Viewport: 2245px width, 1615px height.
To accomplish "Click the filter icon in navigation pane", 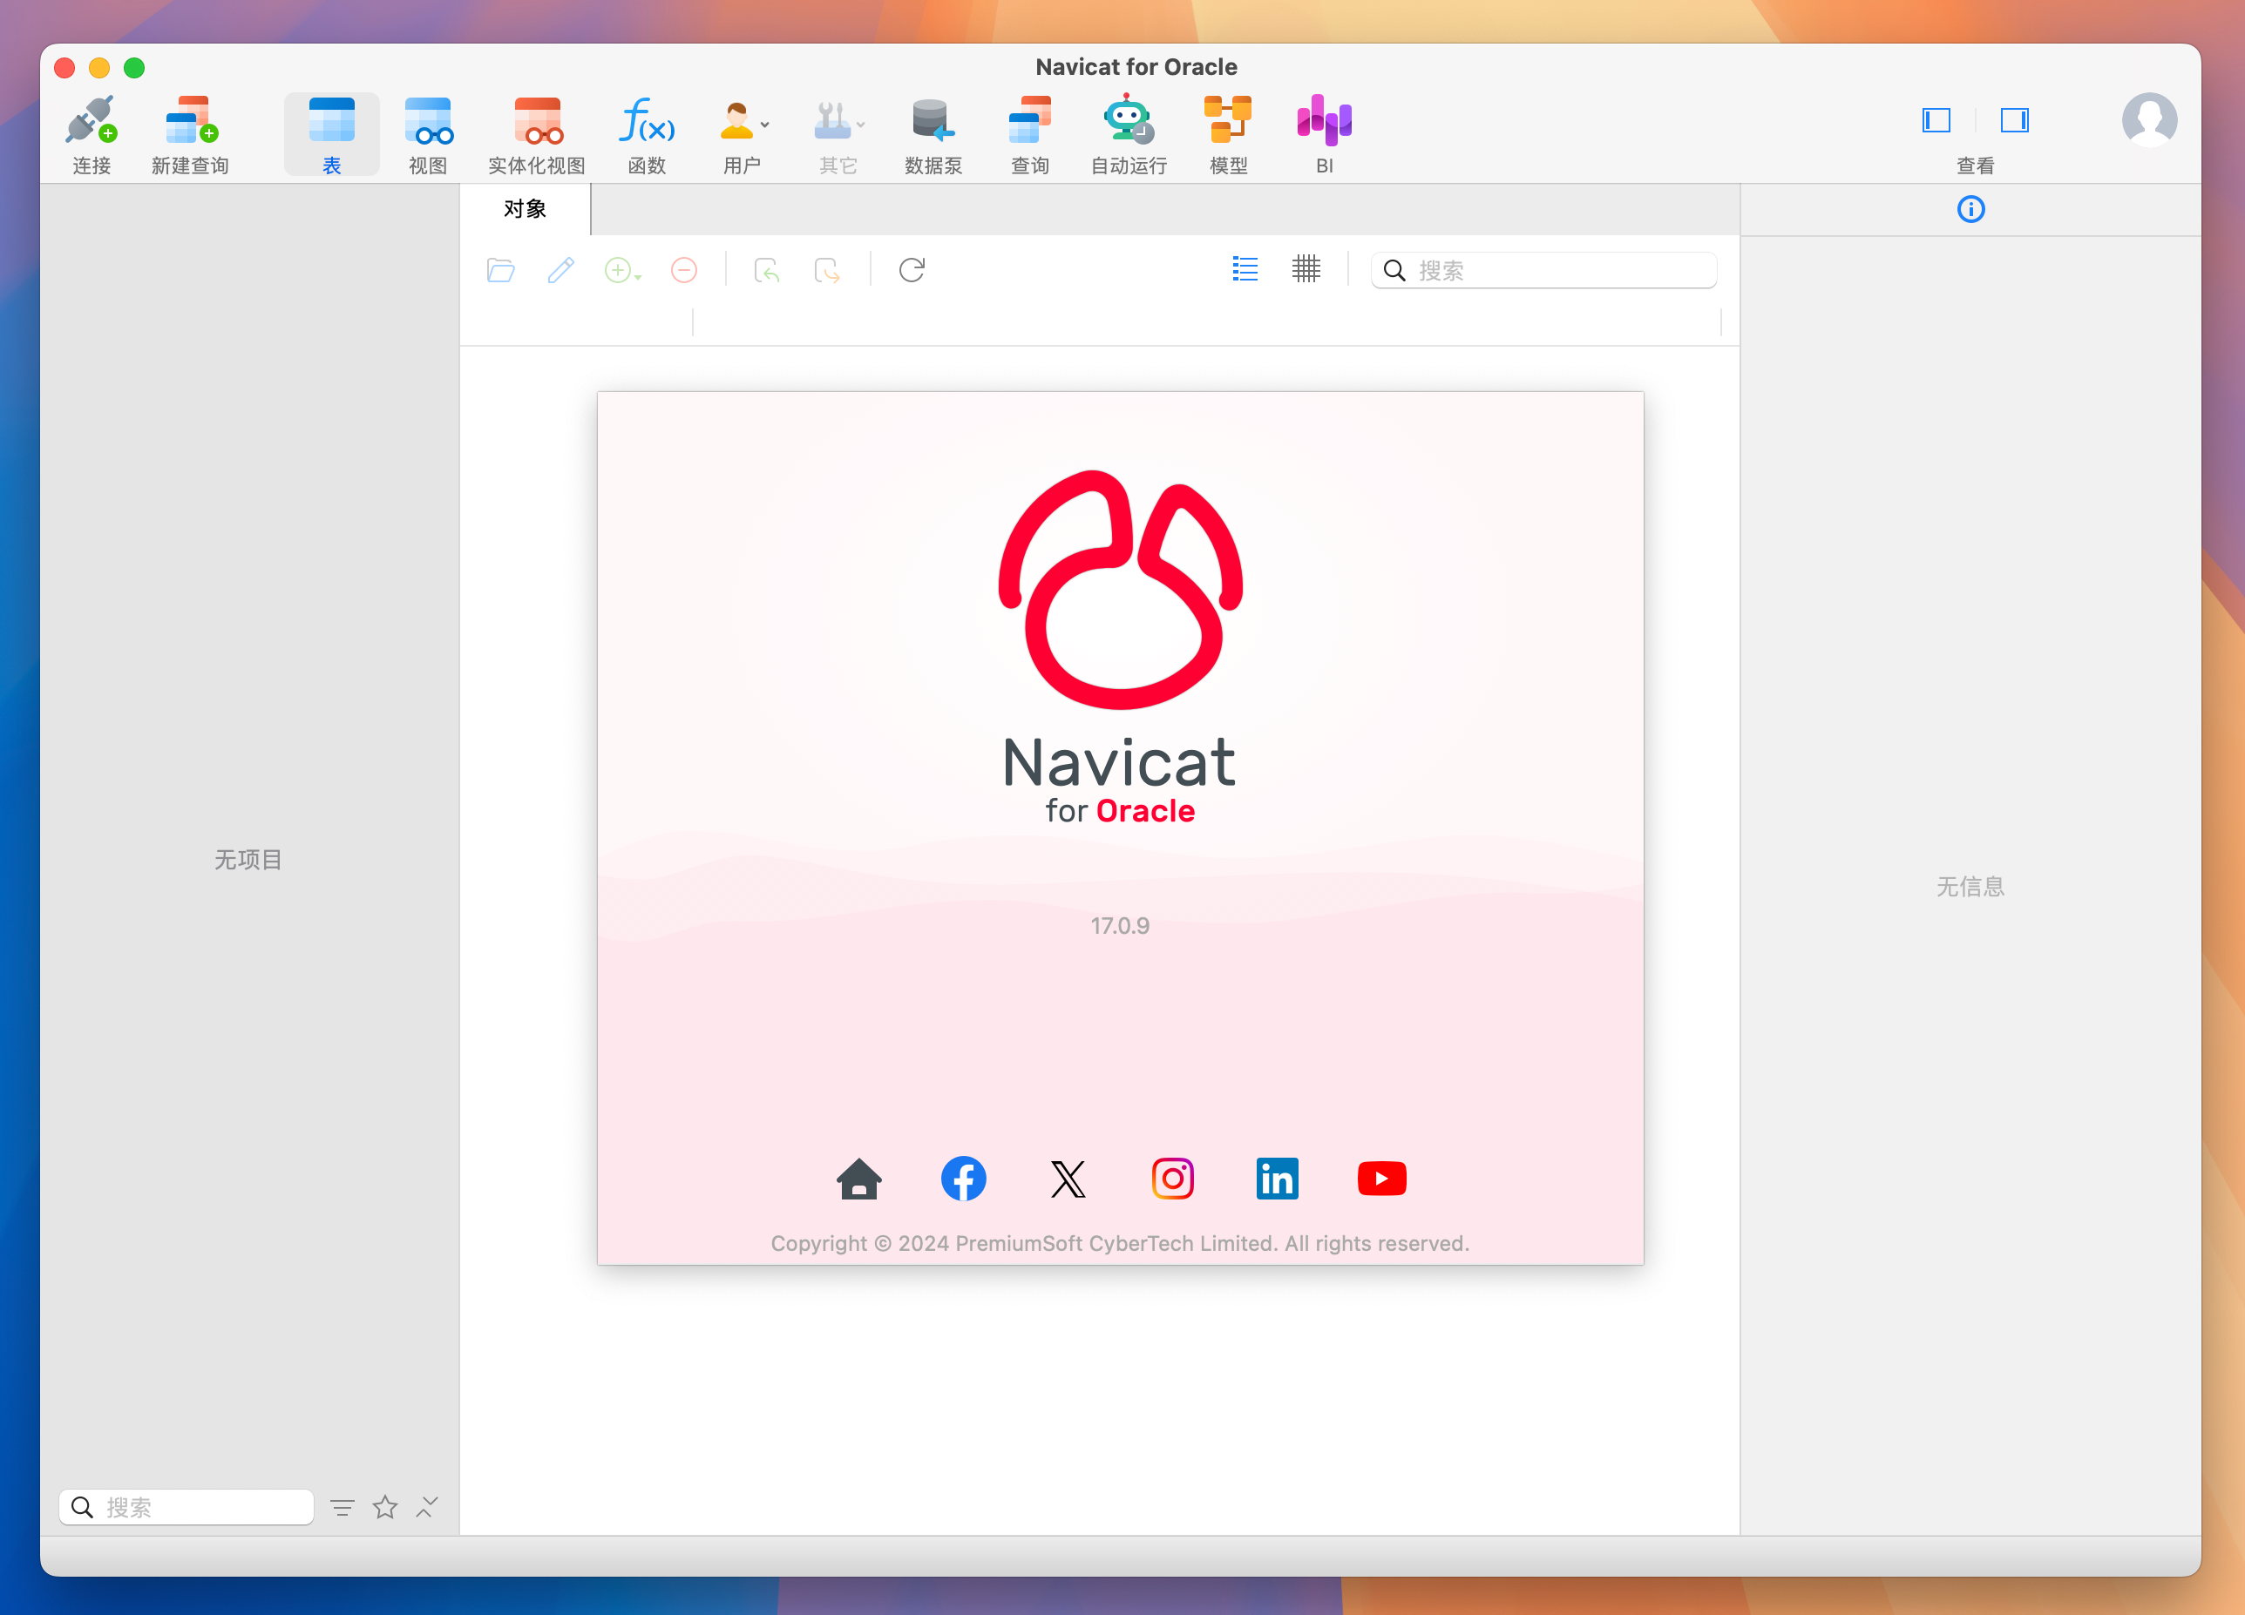I will (342, 1508).
